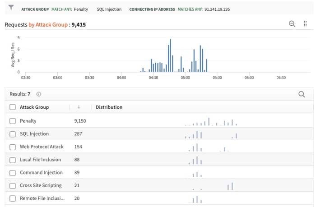Click the zoom out magnifier icon

[292, 24]
